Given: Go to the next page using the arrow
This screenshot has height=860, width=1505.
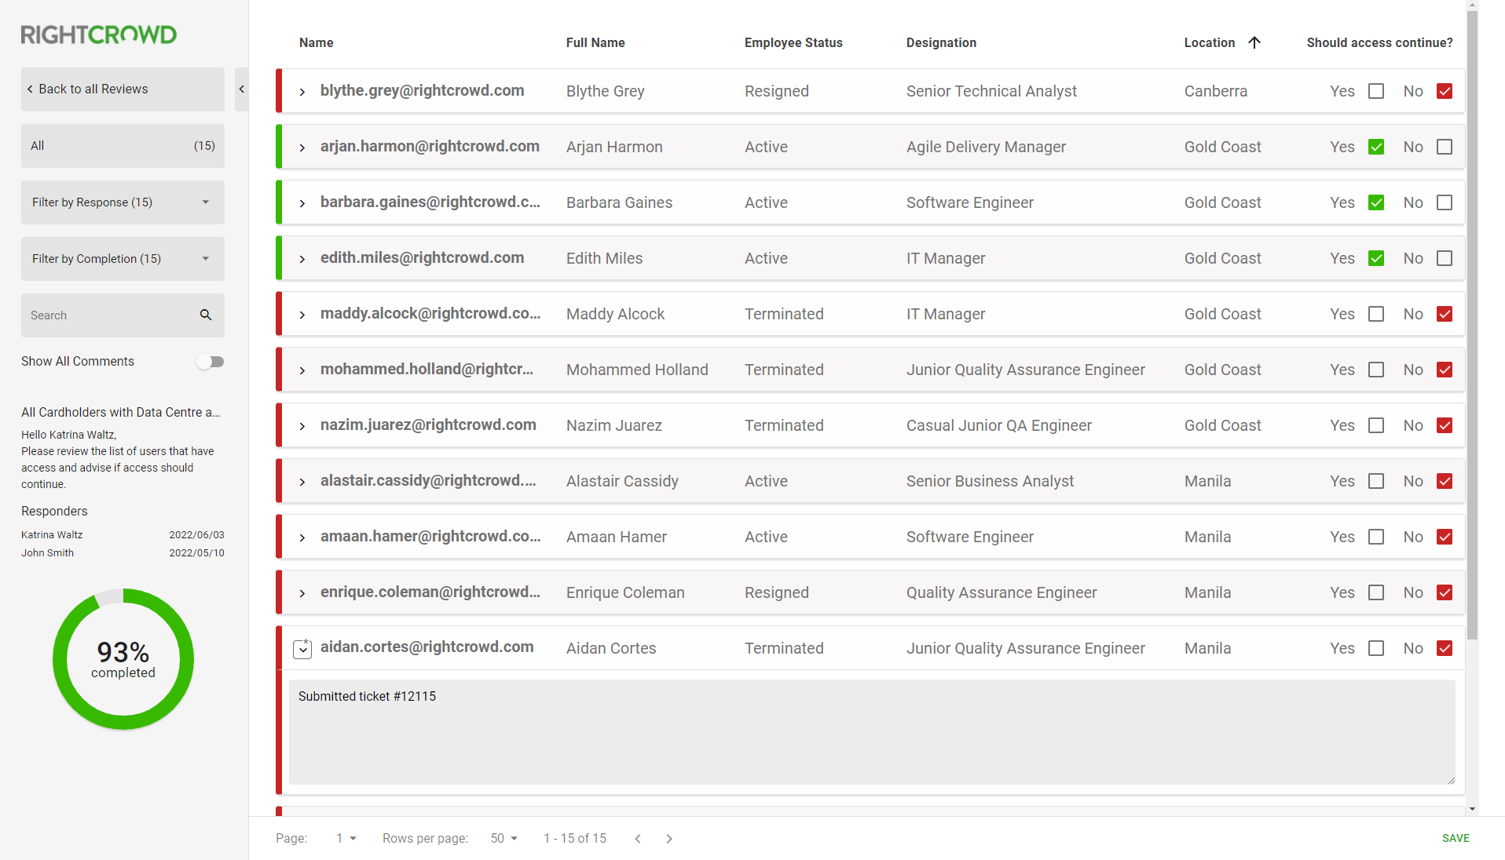Looking at the screenshot, I should click(x=669, y=838).
